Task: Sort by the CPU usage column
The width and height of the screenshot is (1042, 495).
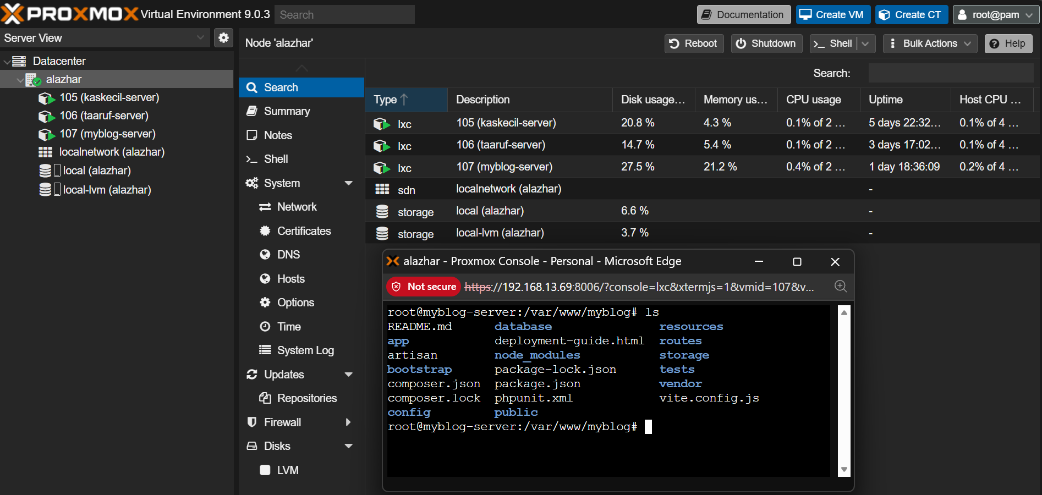Action: point(819,100)
